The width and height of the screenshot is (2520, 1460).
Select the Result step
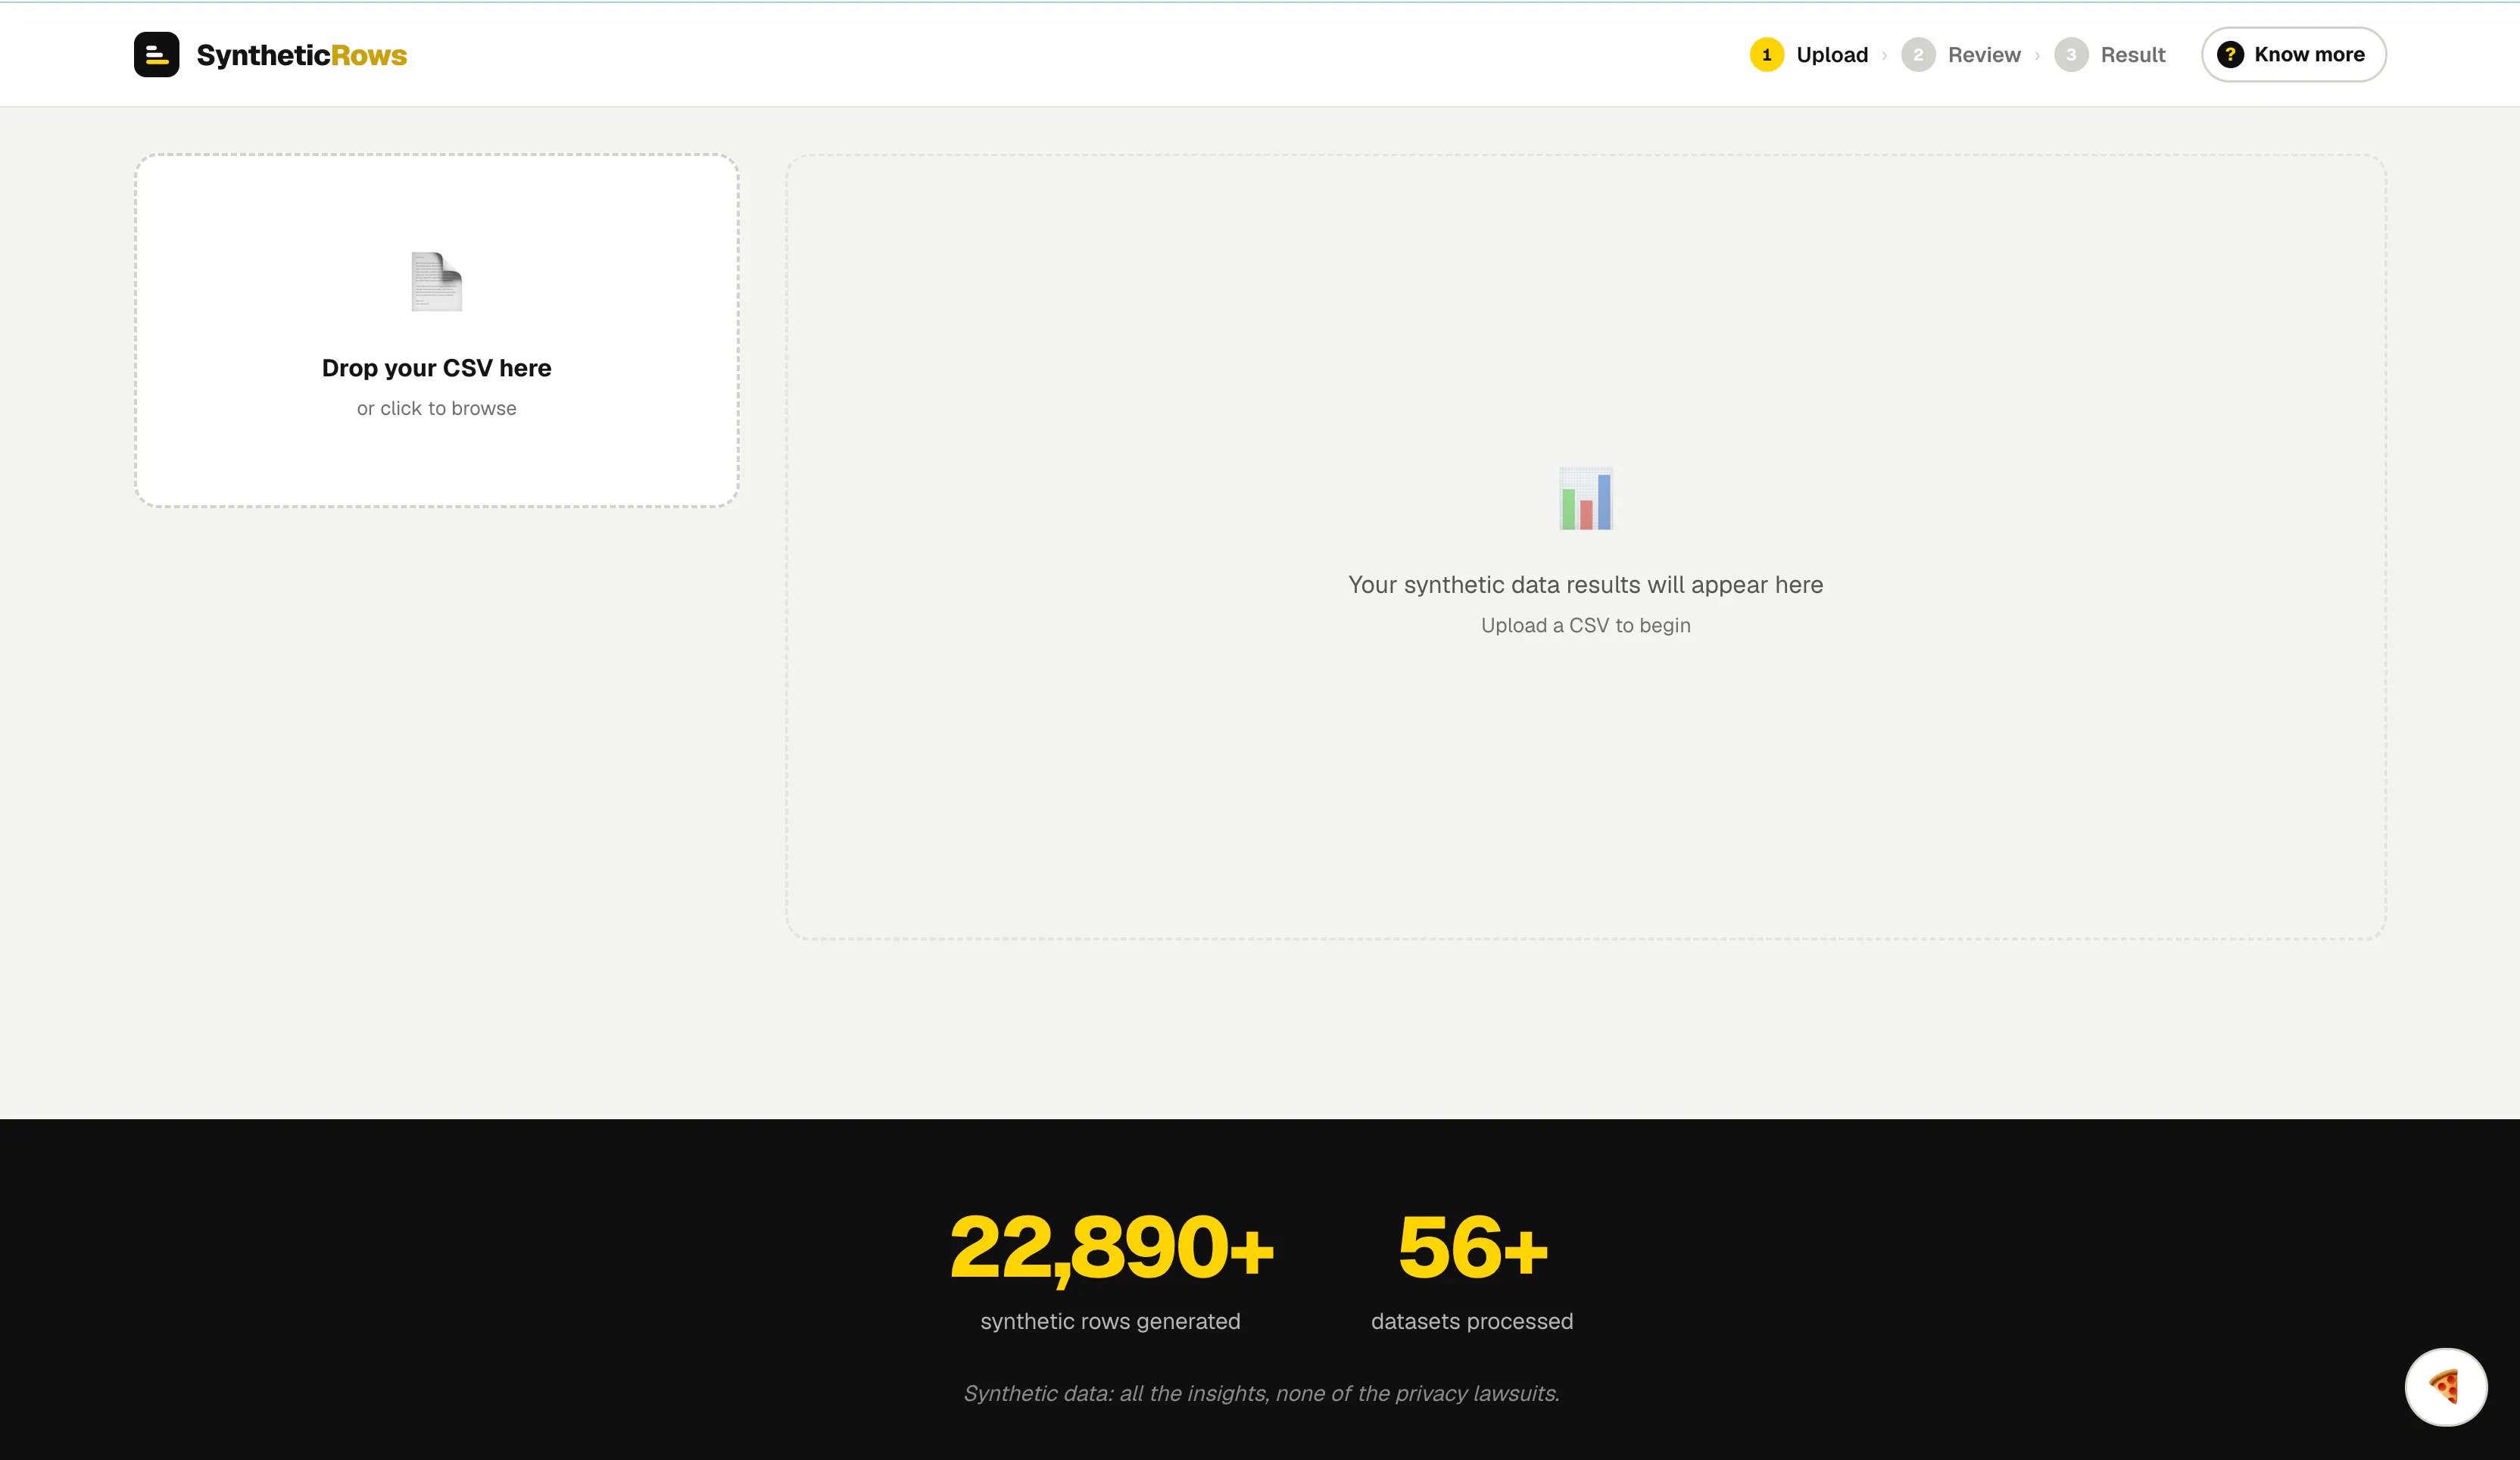point(2110,54)
